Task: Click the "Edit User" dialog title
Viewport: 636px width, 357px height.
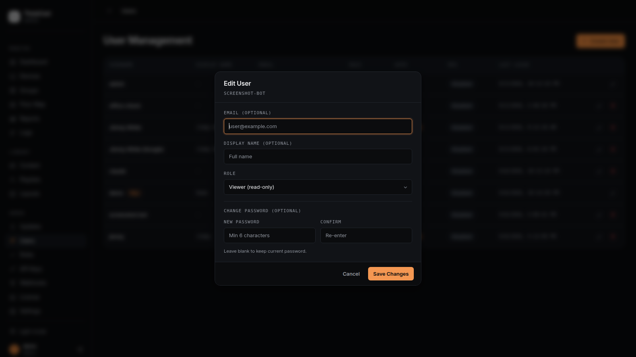Action: (237, 83)
